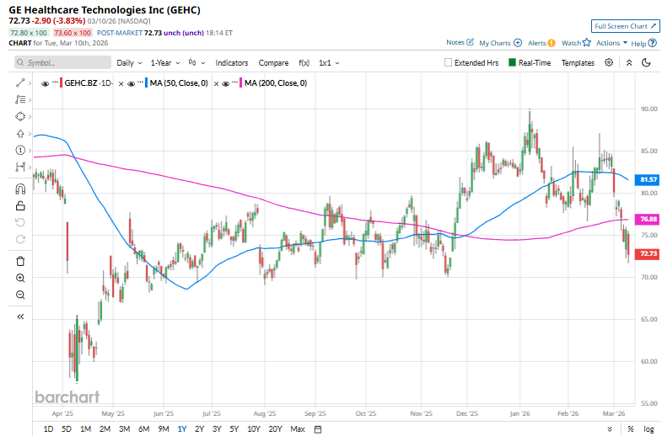
Task: Select the 6M time range
Action: (x=143, y=429)
